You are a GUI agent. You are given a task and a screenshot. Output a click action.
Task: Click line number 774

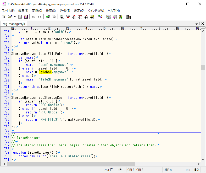pyautogui.click(x=7, y=97)
